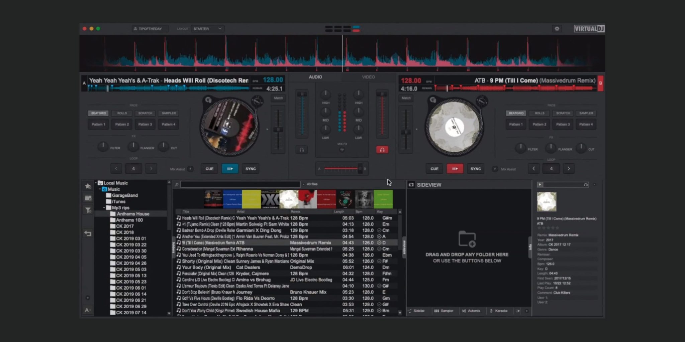The height and width of the screenshot is (342, 685).
Task: Toggle the loop 4 button on deck A
Action: [x=133, y=169]
